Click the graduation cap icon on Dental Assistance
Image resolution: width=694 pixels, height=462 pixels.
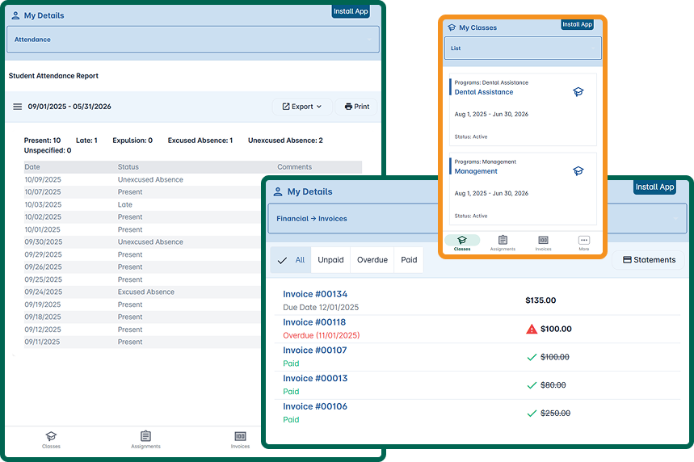point(578,92)
